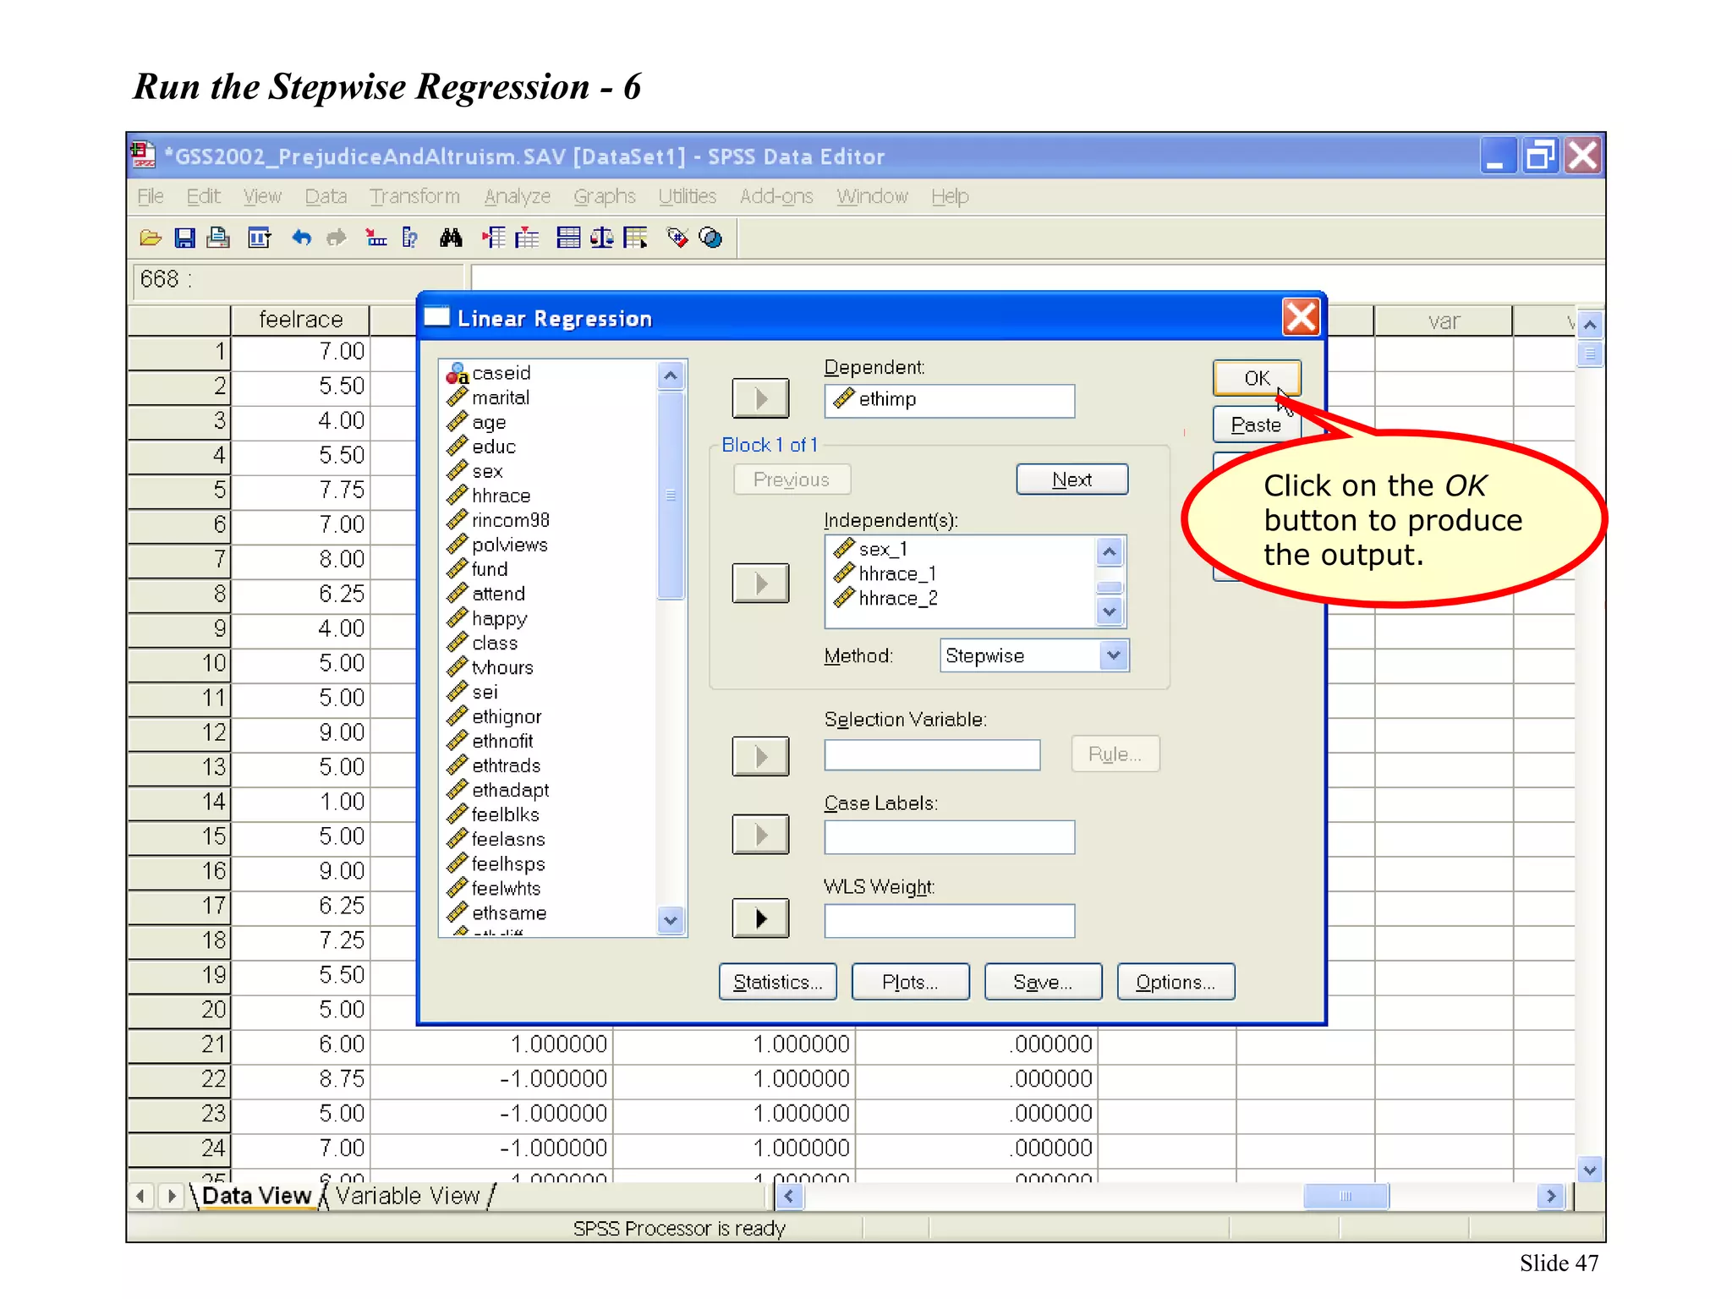
Task: Open the Data menu
Action: [x=326, y=196]
